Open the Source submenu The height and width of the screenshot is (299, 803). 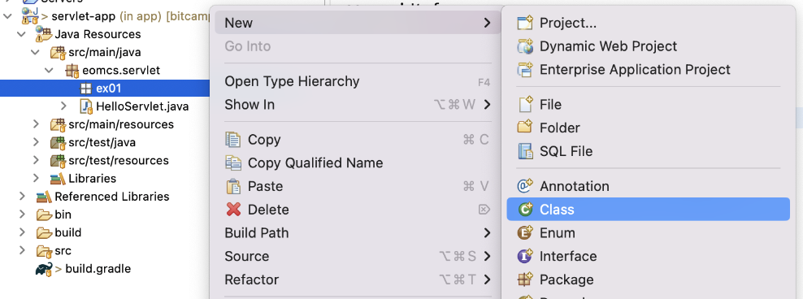358,256
